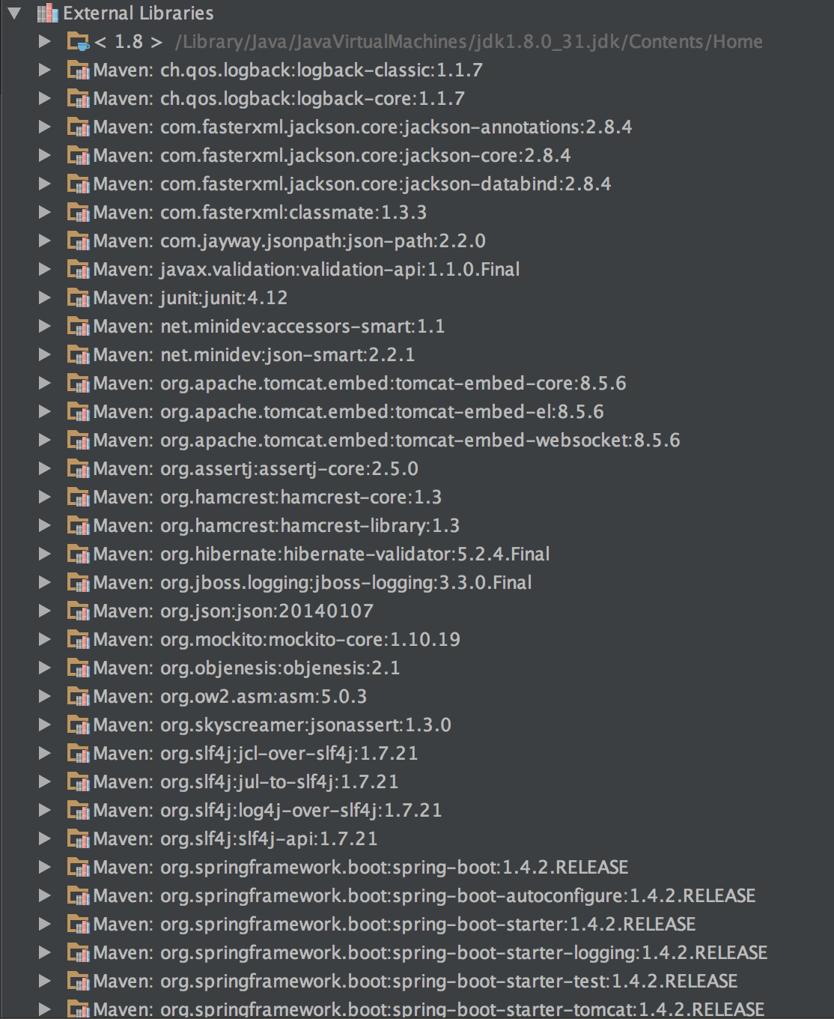Select 'Maven: ch.qos.logback:logback-core:1.1.7' row
Screen dimensions: 834x1019
(278, 99)
